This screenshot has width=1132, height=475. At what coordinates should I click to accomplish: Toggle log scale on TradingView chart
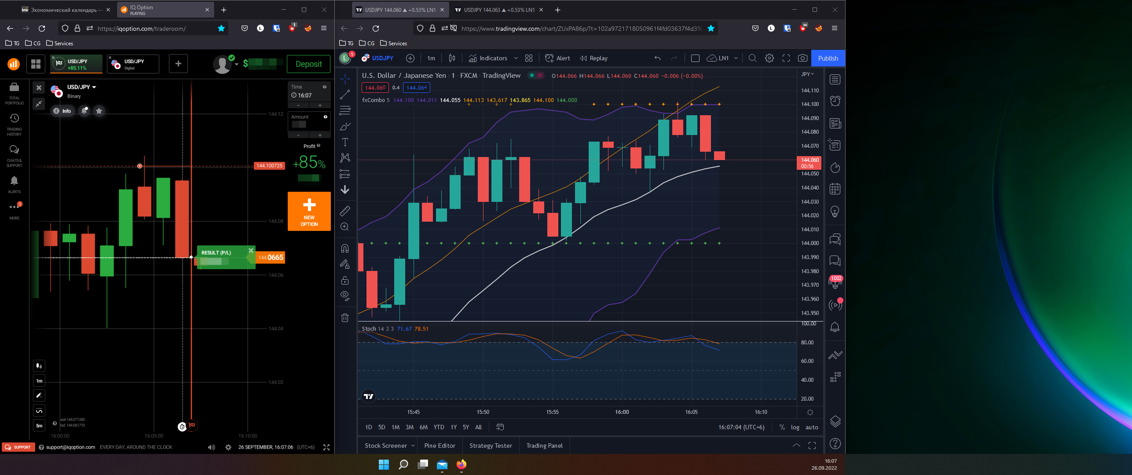pyautogui.click(x=795, y=427)
